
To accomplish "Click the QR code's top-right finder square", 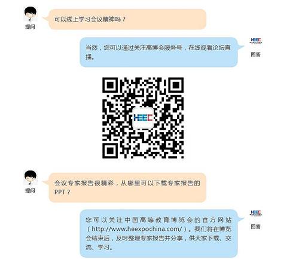I will (176, 86).
